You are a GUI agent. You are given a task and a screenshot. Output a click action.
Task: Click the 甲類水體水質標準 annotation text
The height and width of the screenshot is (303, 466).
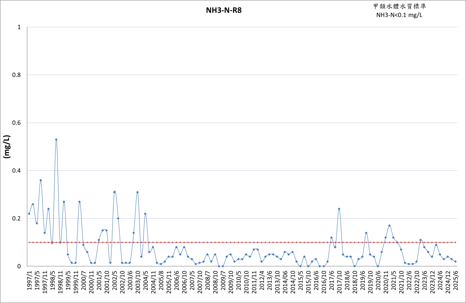click(x=400, y=7)
